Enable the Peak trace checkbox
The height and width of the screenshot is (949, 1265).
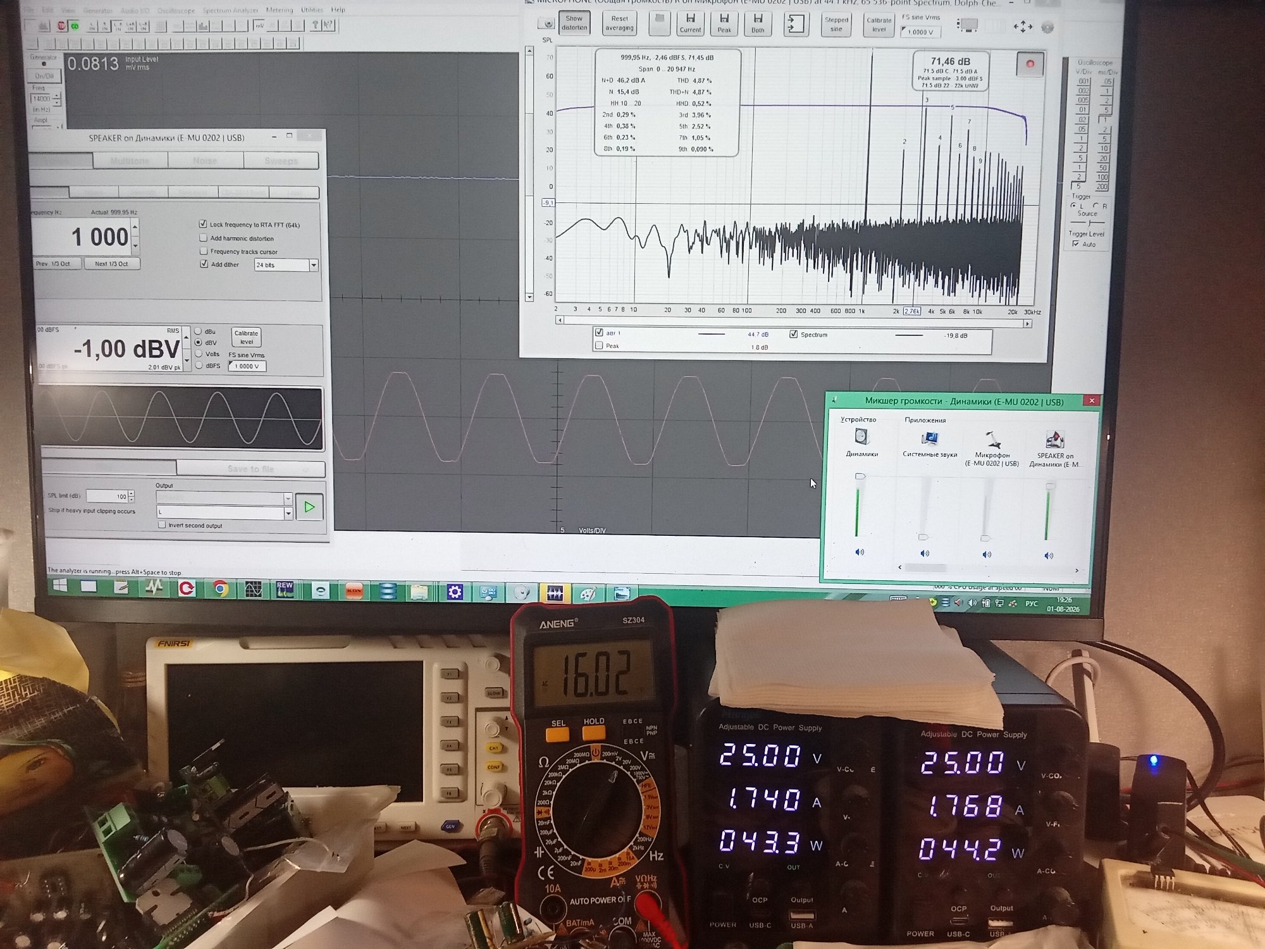click(x=599, y=345)
